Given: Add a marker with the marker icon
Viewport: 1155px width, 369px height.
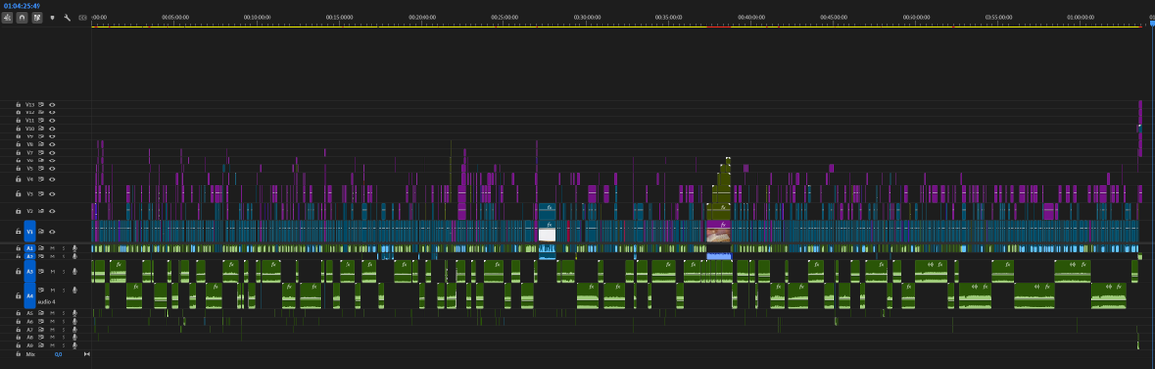Looking at the screenshot, I should tap(52, 17).
